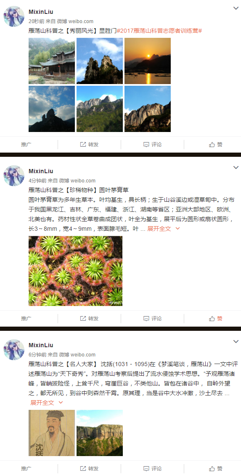
Task: Expand full text of the 圆叶茅膏草 post
Action: point(163,229)
